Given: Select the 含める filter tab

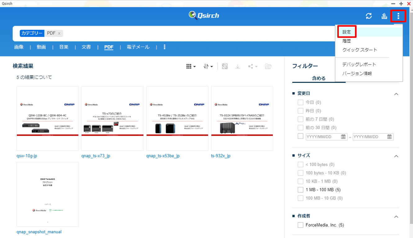Looking at the screenshot, I should [x=319, y=79].
